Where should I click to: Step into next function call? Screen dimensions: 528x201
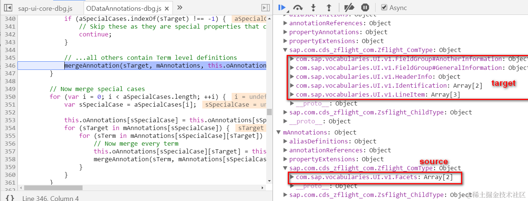coord(313,7)
